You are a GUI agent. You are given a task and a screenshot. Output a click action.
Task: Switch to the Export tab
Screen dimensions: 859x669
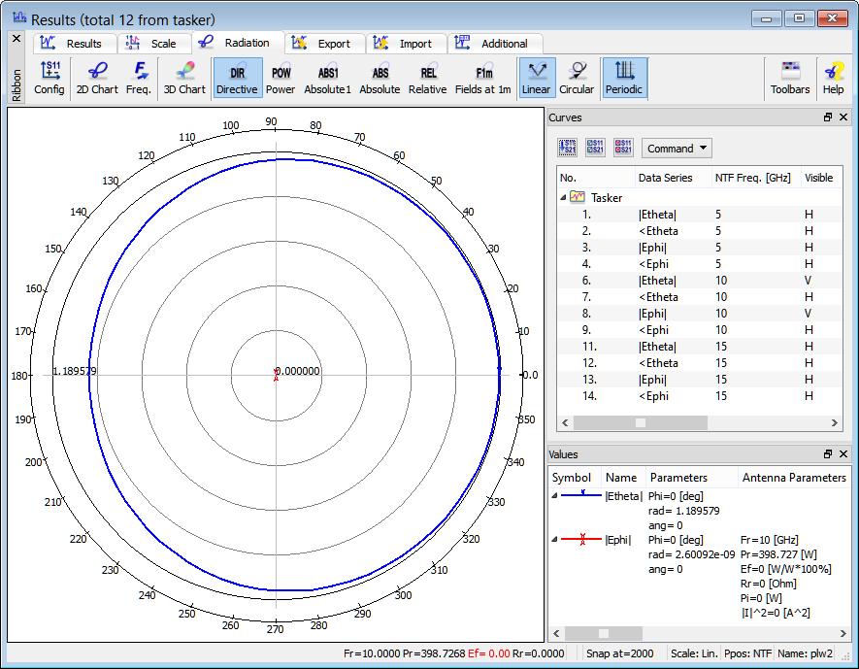pyautogui.click(x=324, y=44)
